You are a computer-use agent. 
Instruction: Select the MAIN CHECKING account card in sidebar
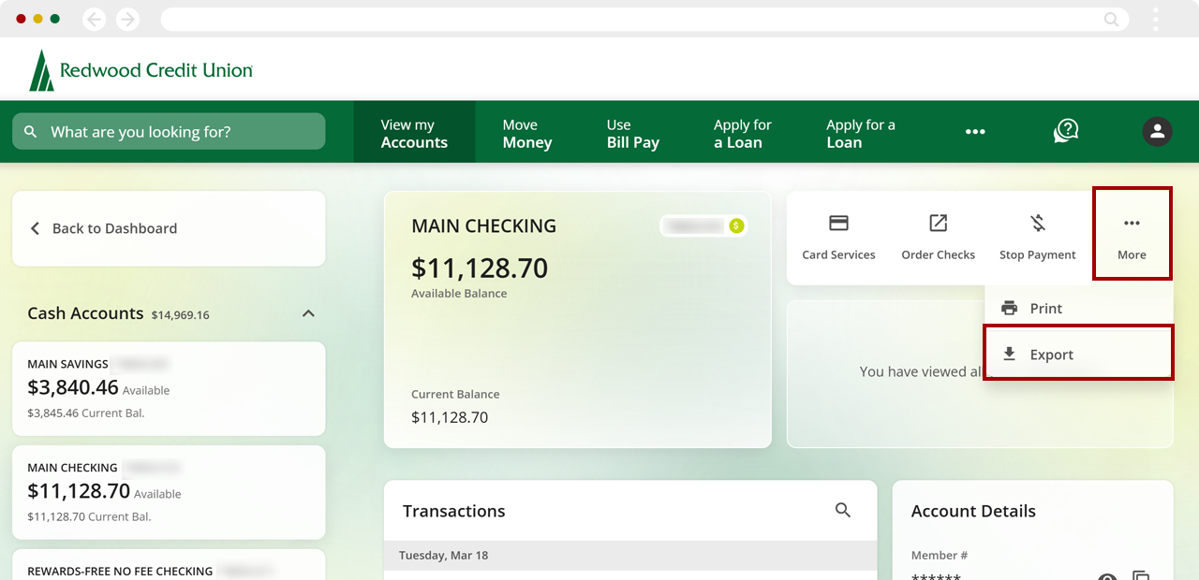click(169, 492)
